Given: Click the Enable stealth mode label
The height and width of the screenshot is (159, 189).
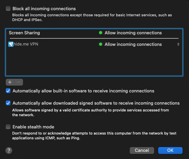Looking at the screenshot, I should [x=34, y=127].
